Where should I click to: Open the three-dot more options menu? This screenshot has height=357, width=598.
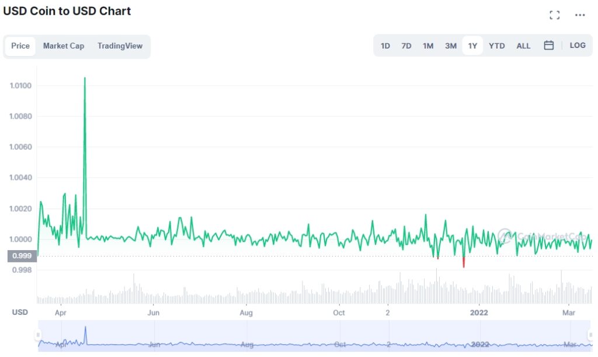[x=580, y=15]
